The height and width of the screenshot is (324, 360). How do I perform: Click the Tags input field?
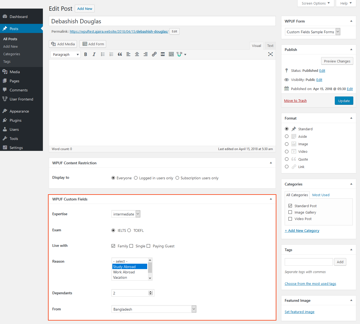[x=309, y=262]
